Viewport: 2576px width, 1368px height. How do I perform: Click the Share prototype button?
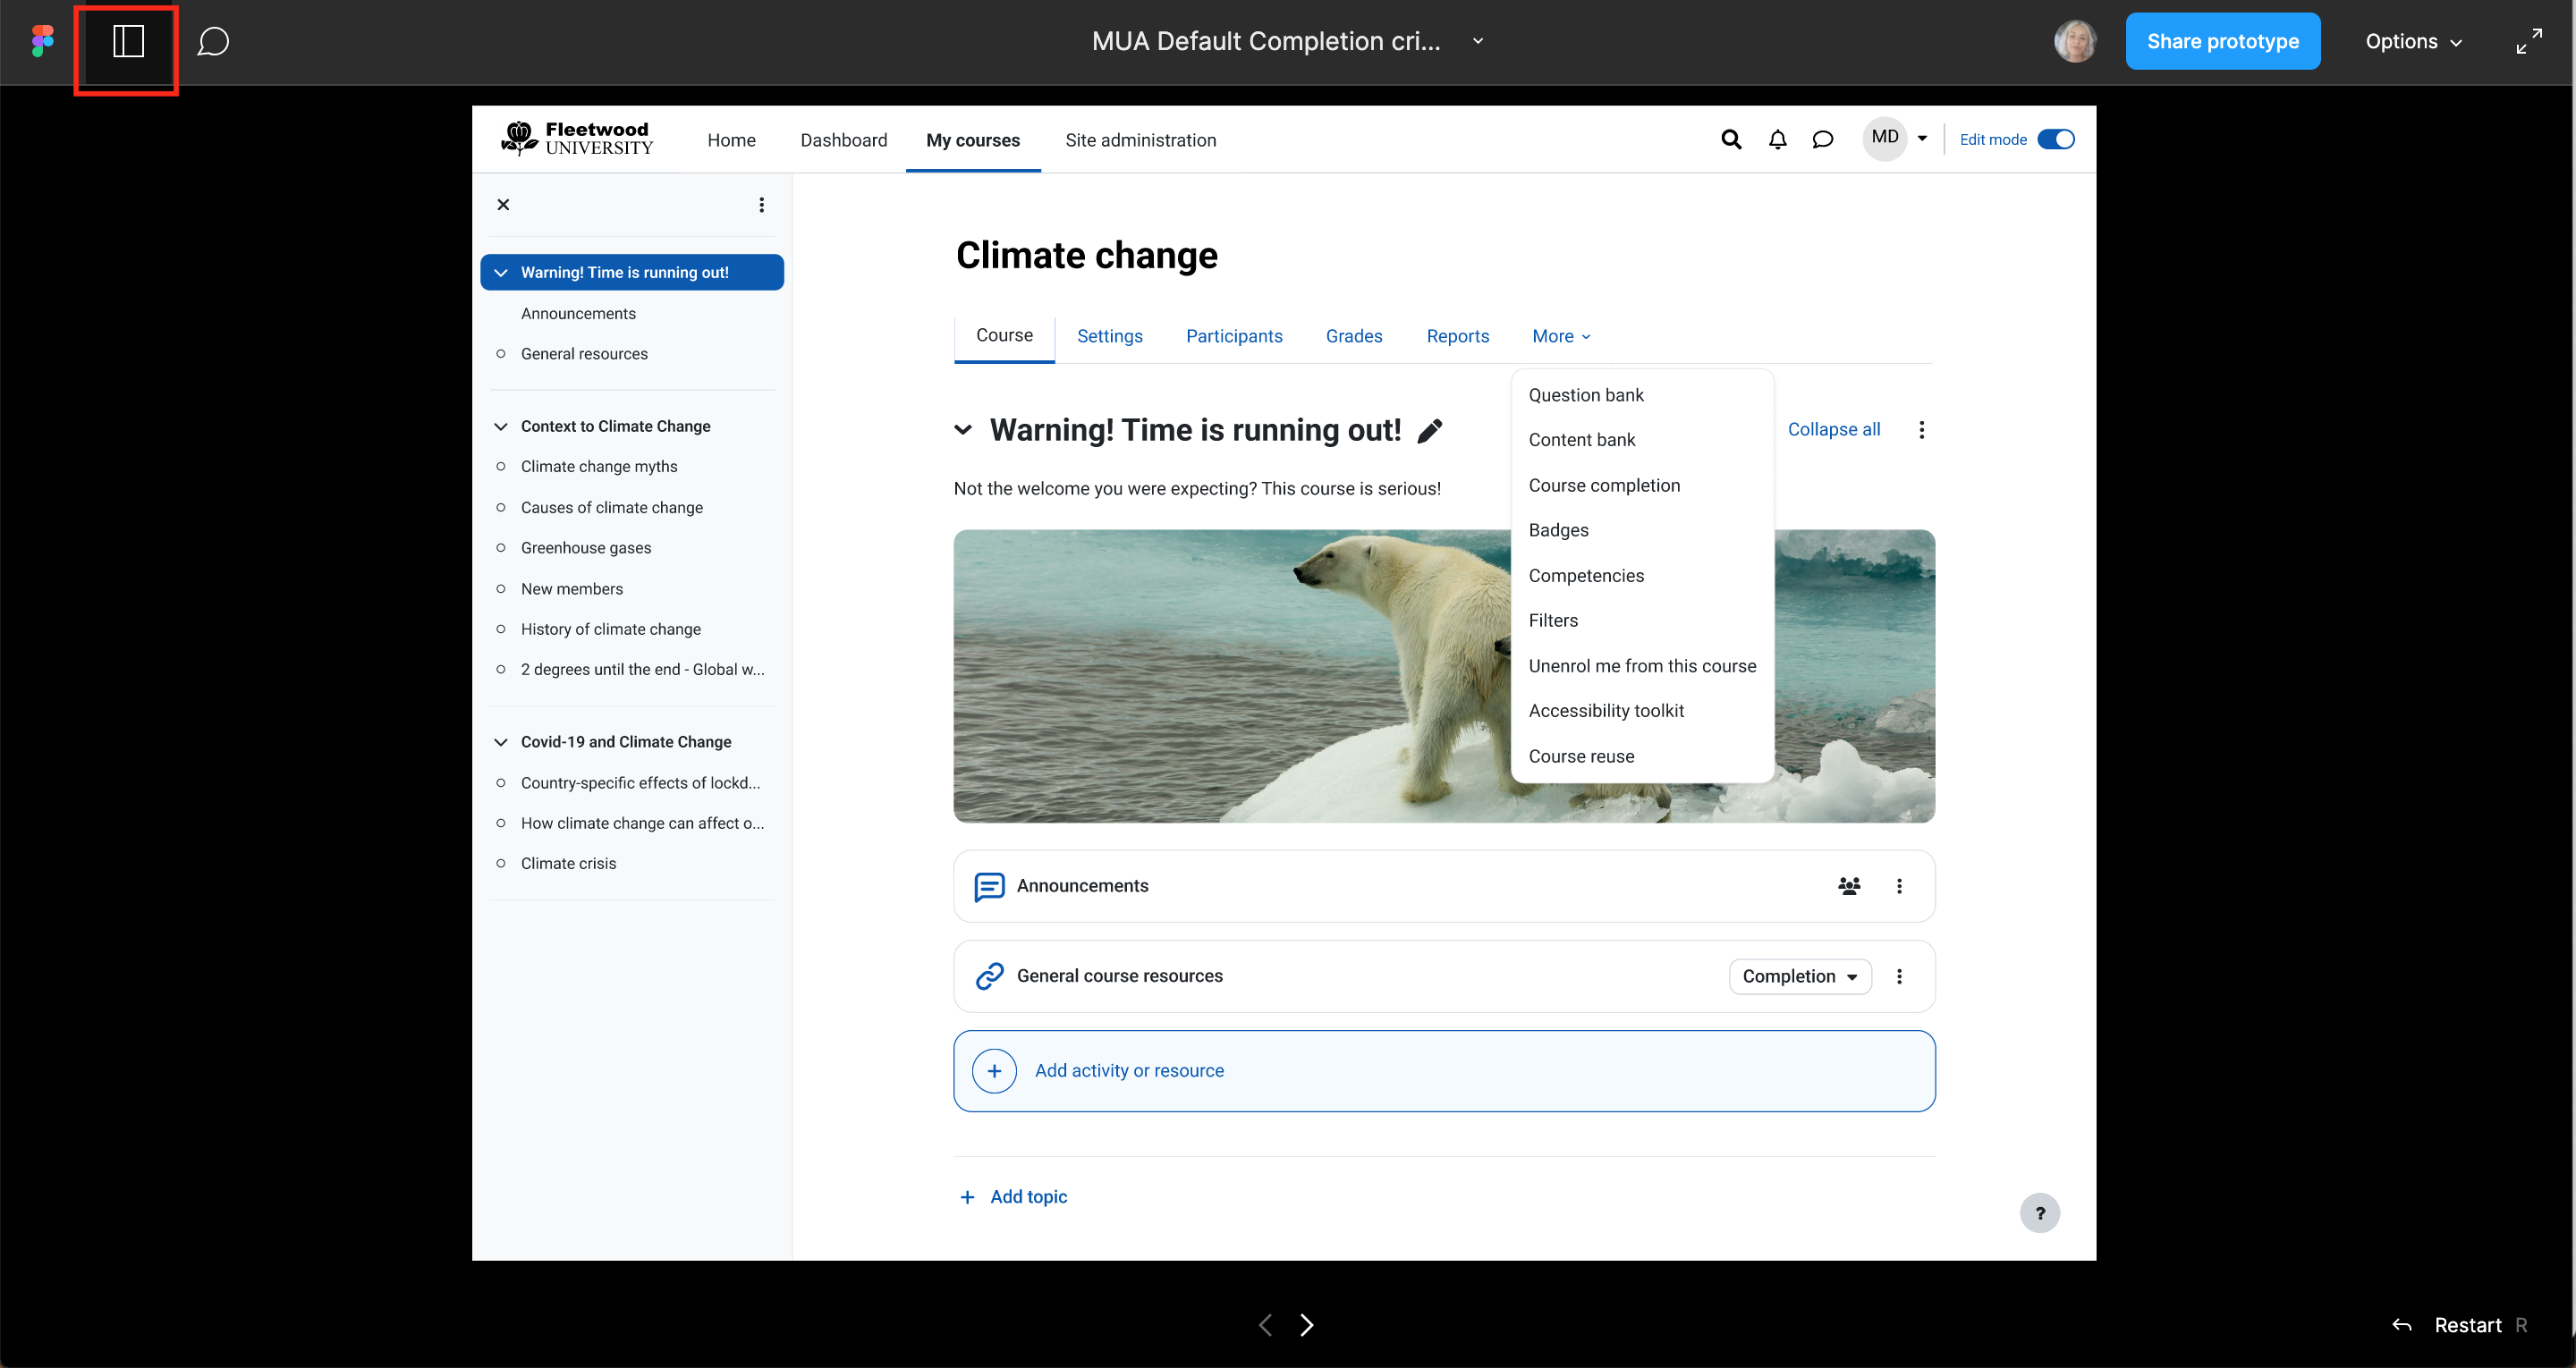click(2222, 41)
